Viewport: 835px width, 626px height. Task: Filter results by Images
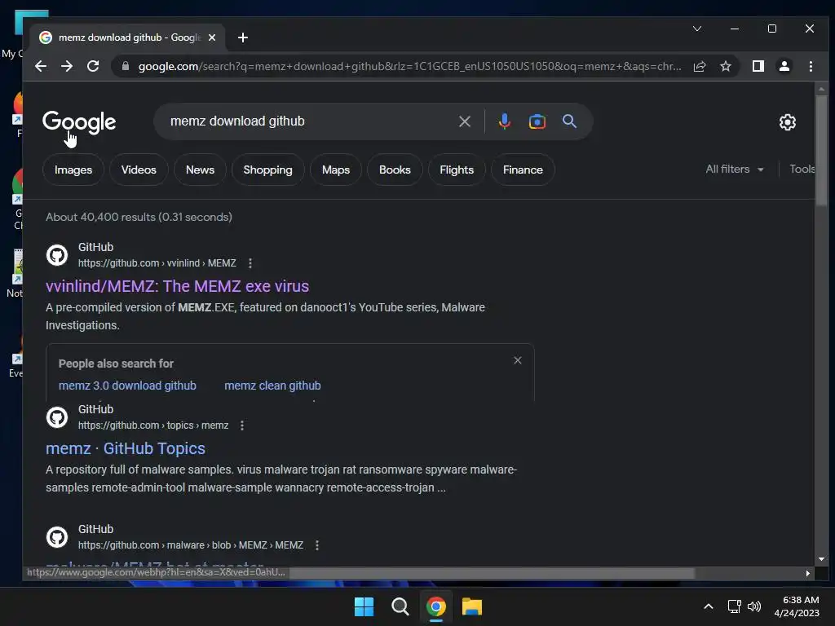(73, 170)
